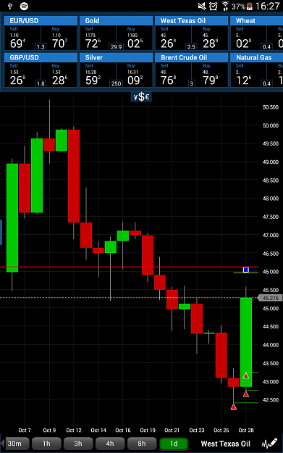Tap Silver Buy price 16.3109

point(135,78)
